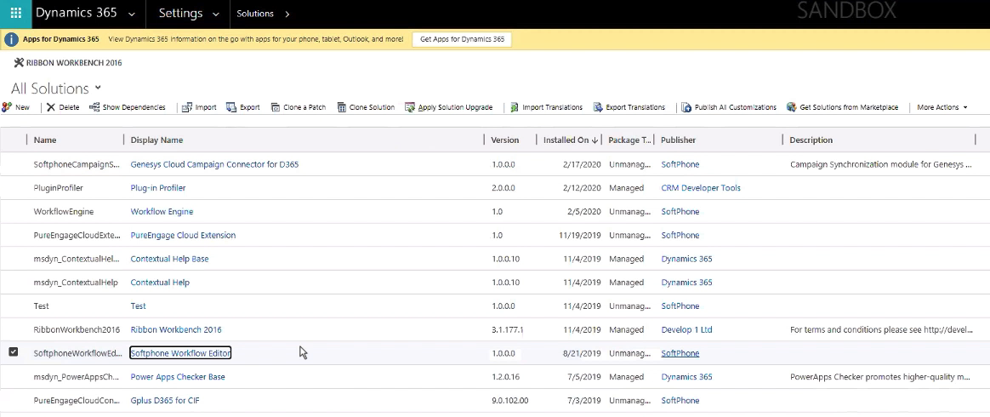Viewport: 990px width, 417px height.
Task: Sort by the Version column header
Action: [505, 140]
